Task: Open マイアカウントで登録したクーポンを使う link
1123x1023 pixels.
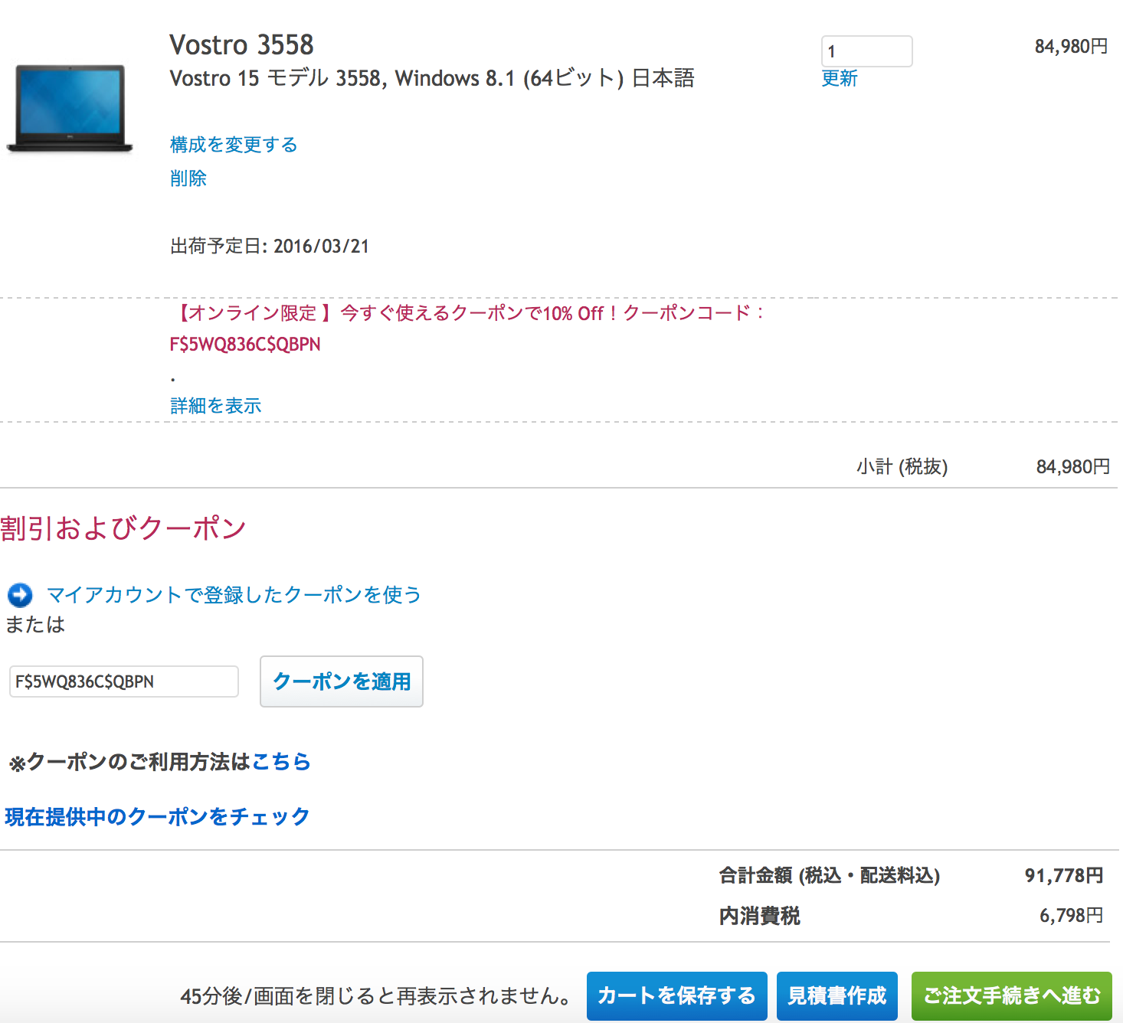Action: click(x=234, y=595)
